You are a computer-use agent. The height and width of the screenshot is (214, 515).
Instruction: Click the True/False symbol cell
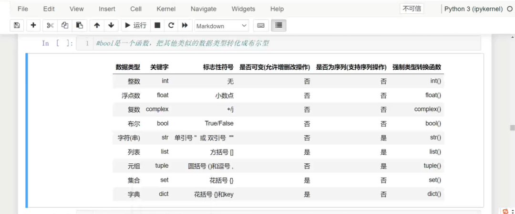[x=219, y=123]
